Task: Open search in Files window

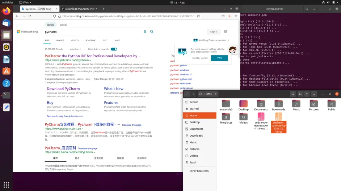Action: coord(293,94)
